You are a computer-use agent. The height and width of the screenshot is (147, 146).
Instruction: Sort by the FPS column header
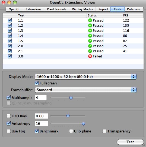(x=133, y=15)
